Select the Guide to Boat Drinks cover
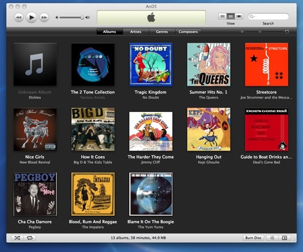Image resolution: width=303 pixels, height=252 pixels. tap(266, 129)
